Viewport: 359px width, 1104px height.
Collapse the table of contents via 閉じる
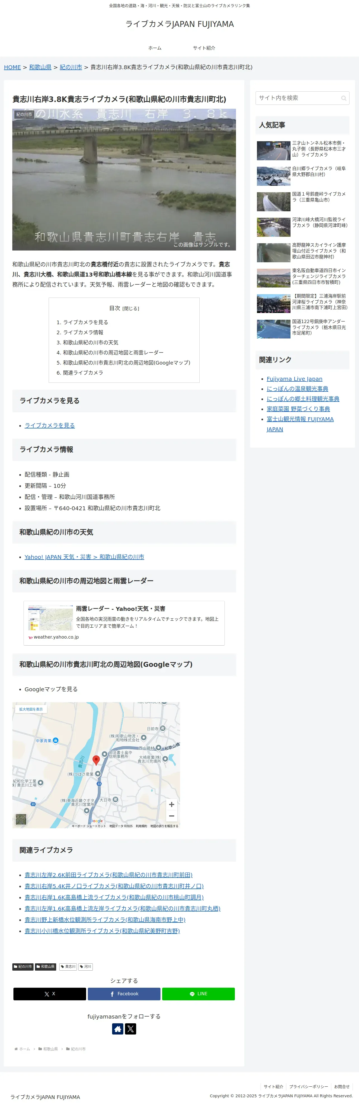coord(131,309)
